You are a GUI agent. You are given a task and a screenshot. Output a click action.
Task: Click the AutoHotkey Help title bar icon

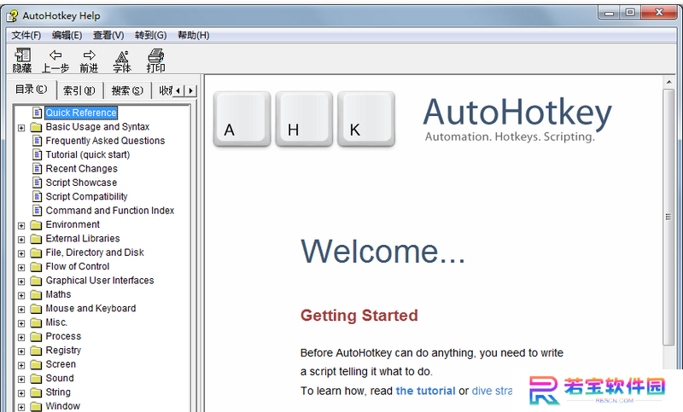tap(12, 16)
